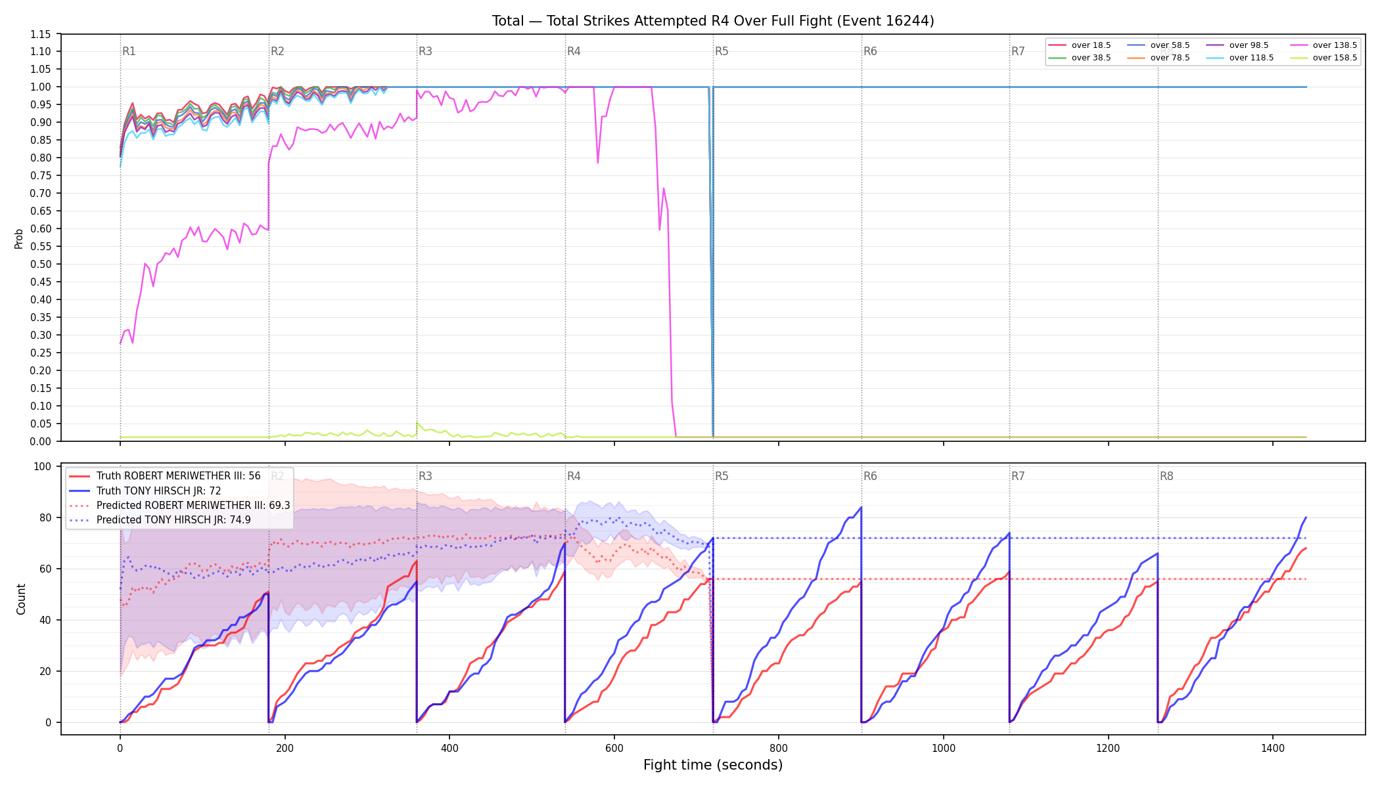
Task: Click the R5 round marker in probability chart
Action: (x=722, y=51)
